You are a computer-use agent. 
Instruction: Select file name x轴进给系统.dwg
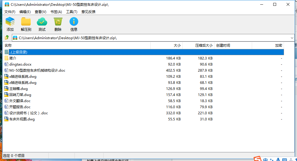click(23, 76)
